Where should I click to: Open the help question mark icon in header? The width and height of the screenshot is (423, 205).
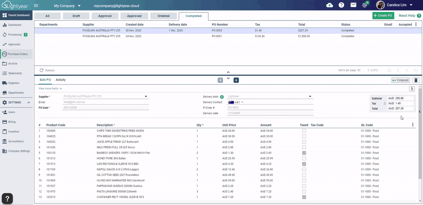pyautogui.click(x=341, y=5)
